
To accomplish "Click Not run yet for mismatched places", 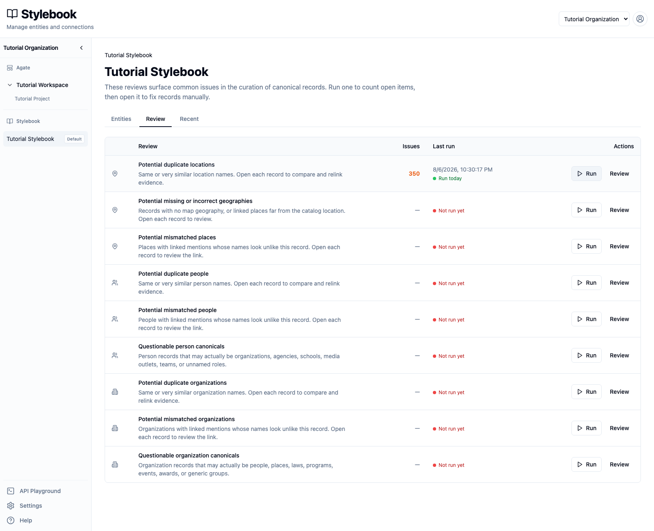I will point(449,247).
